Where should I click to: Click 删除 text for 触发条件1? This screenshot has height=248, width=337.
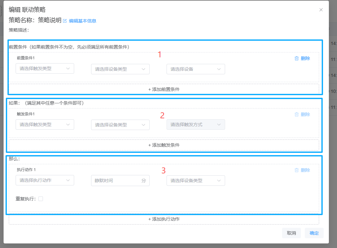(305, 114)
